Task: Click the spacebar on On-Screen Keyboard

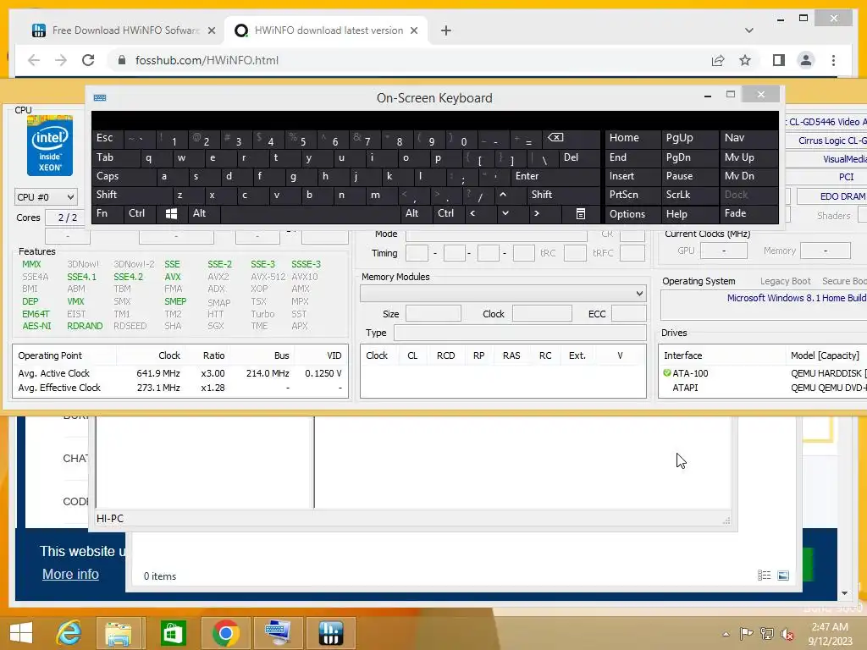Action: point(310,214)
